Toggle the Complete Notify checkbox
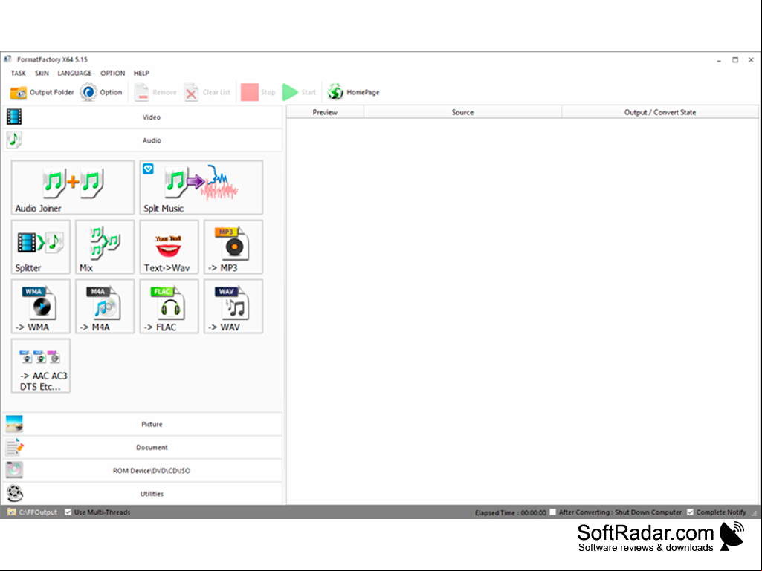 click(x=690, y=512)
